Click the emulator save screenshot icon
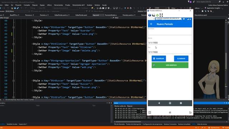This screenshot has height=129, width=229. coord(154,15)
